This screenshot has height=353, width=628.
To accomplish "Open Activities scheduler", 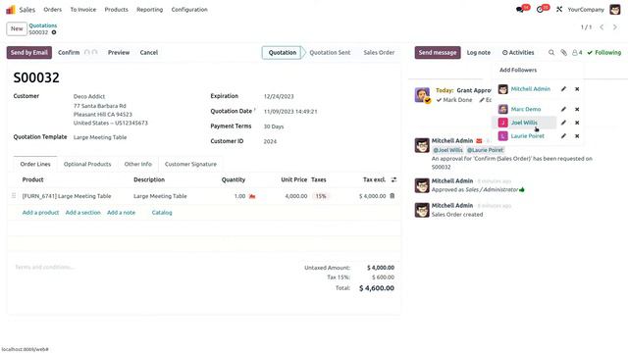I will click(518, 52).
